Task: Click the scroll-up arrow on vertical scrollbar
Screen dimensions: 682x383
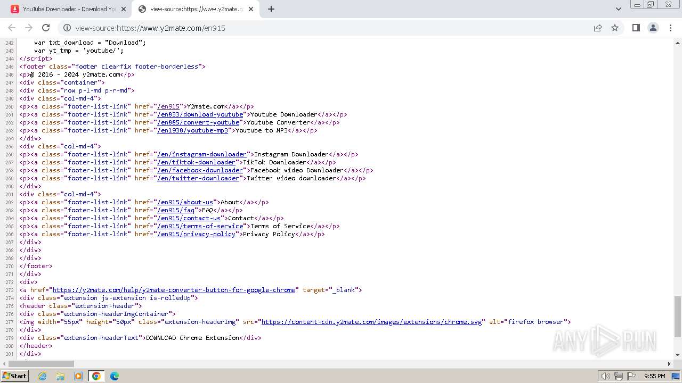Action: 677,42
